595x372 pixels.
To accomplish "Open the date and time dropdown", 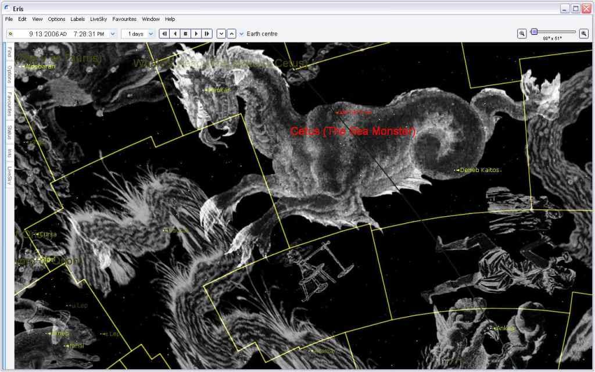I will pos(113,34).
